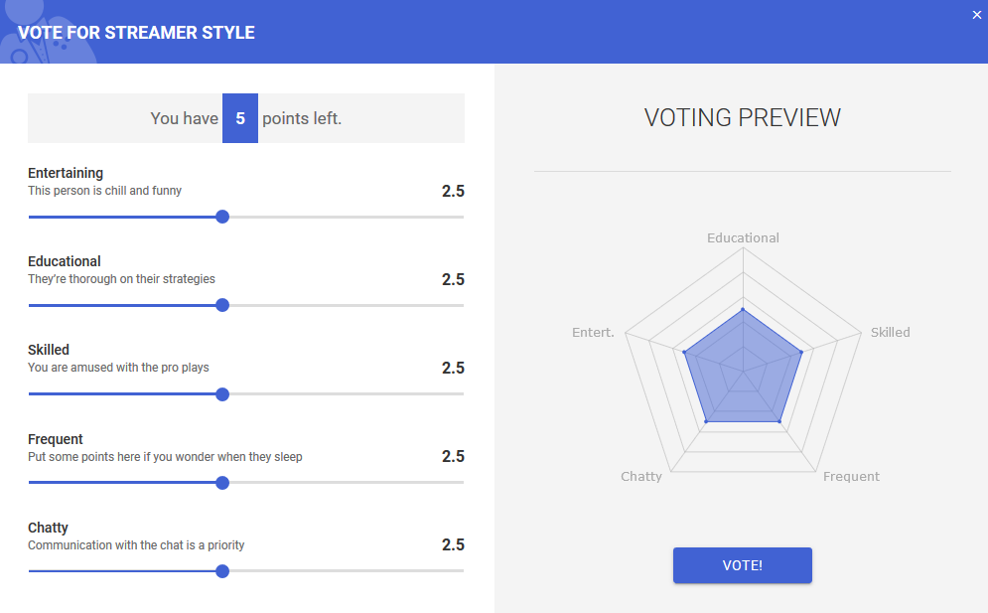Click the Chatty slider handle
The width and height of the screenshot is (988, 613).
tap(222, 571)
